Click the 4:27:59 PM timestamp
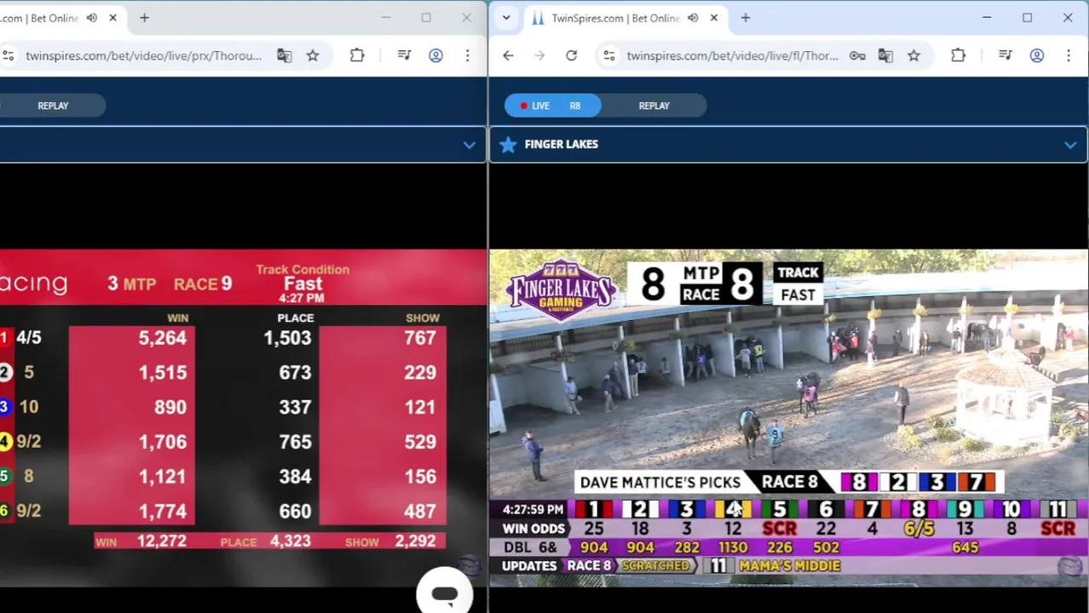 click(x=533, y=509)
